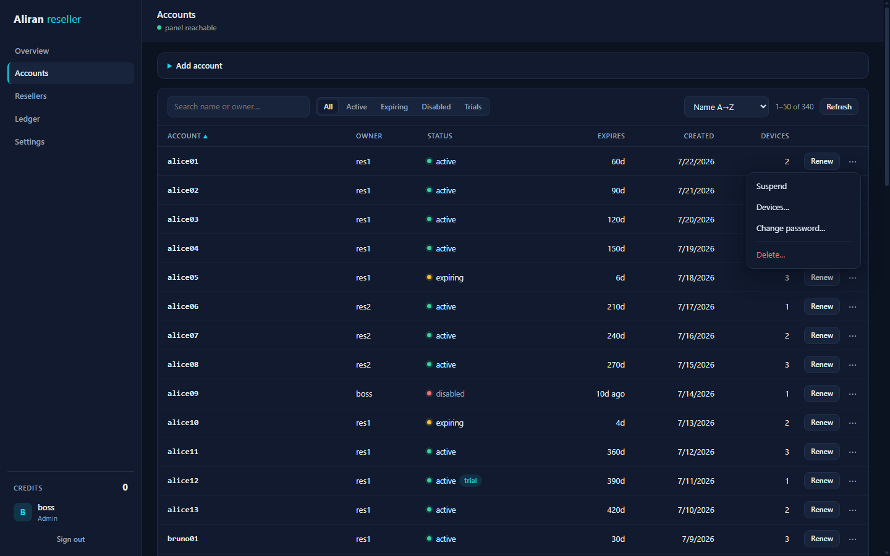Focus the Search name or owner field

click(239, 107)
